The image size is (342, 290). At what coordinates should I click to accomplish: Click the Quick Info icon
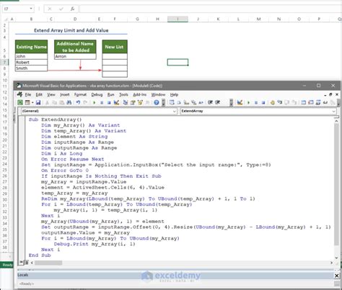[x=186, y=103]
